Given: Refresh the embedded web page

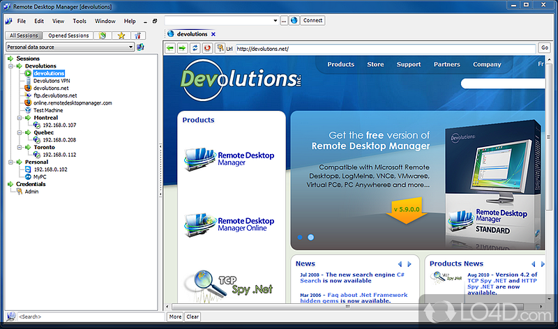Looking at the screenshot, I should tap(195, 48).
